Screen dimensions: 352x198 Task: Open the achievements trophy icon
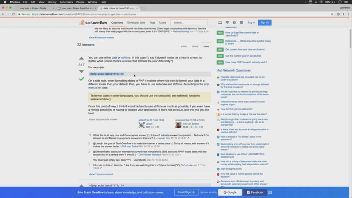click(x=227, y=23)
